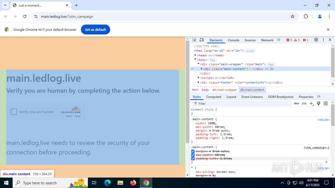Open the Cloudflare Privacy link
The image size is (335, 188).
69,116
